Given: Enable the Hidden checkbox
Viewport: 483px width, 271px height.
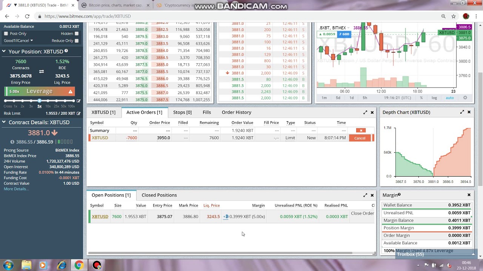Looking at the screenshot, I should coord(77,33).
